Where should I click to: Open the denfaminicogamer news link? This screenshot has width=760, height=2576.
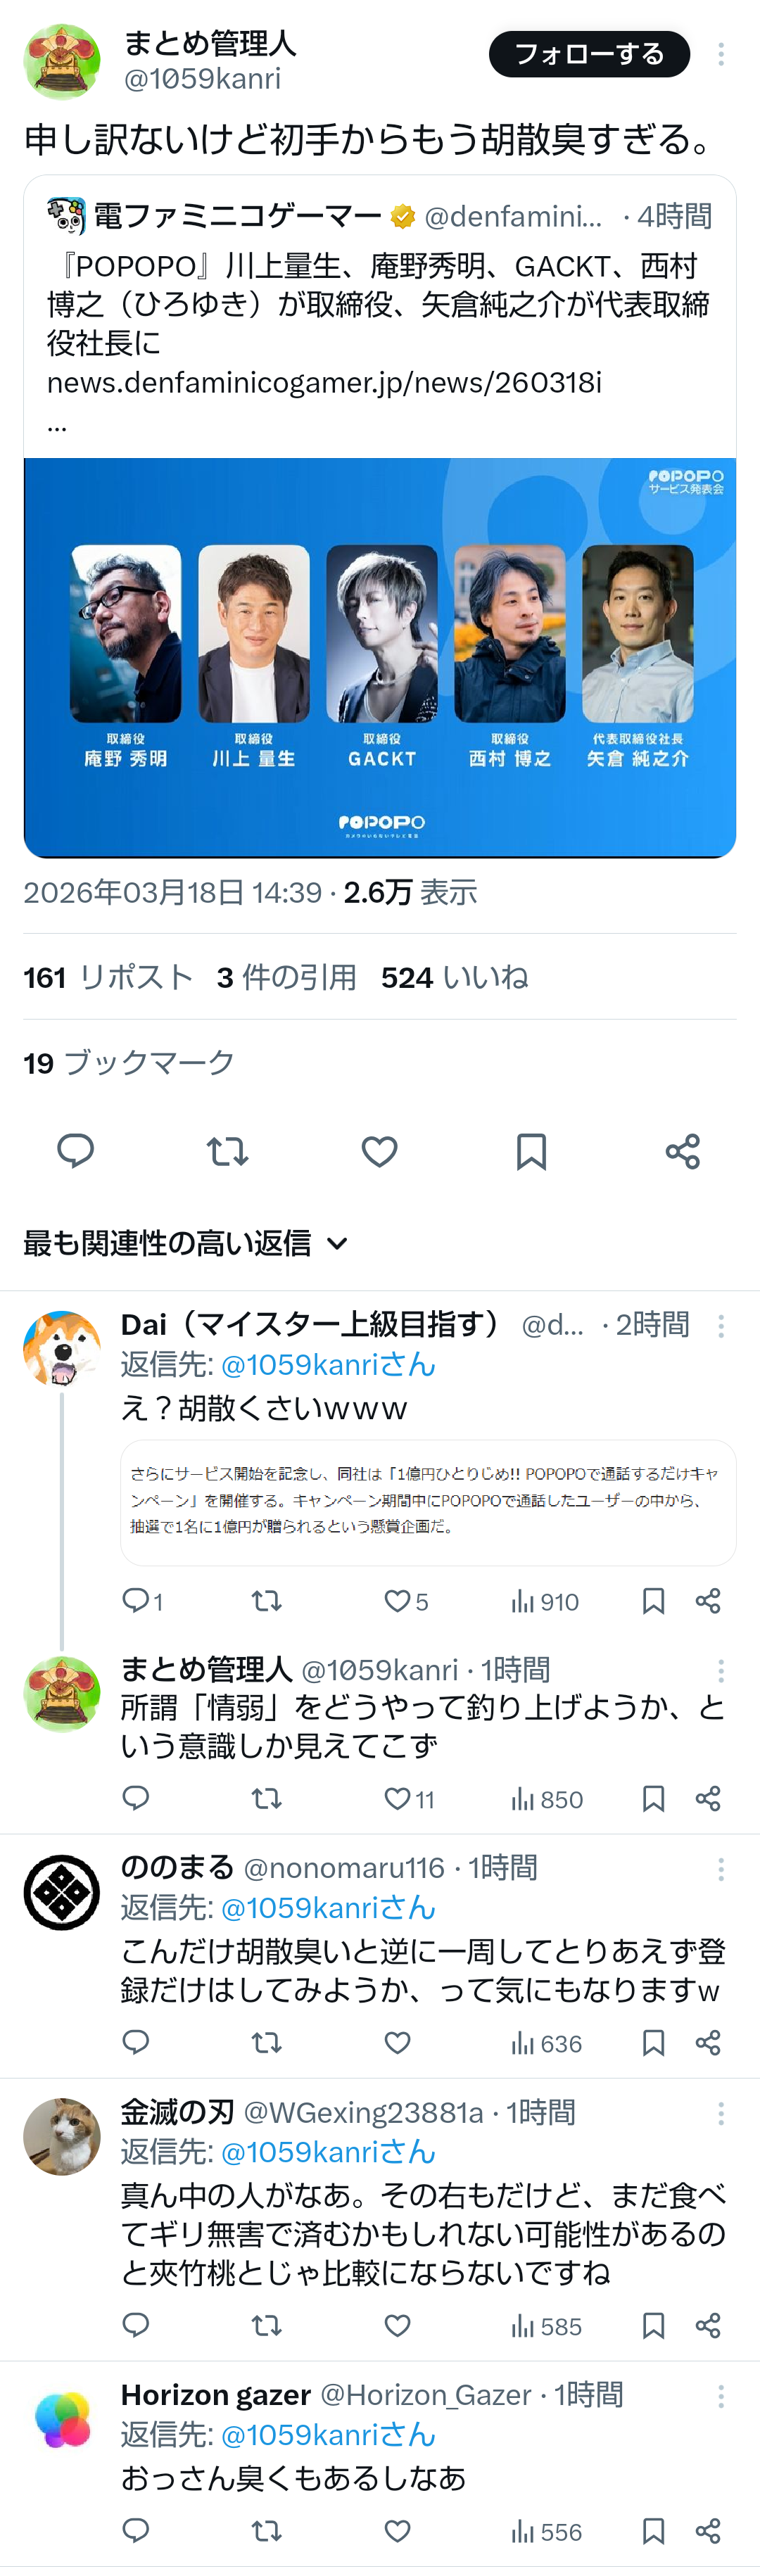[x=324, y=383]
